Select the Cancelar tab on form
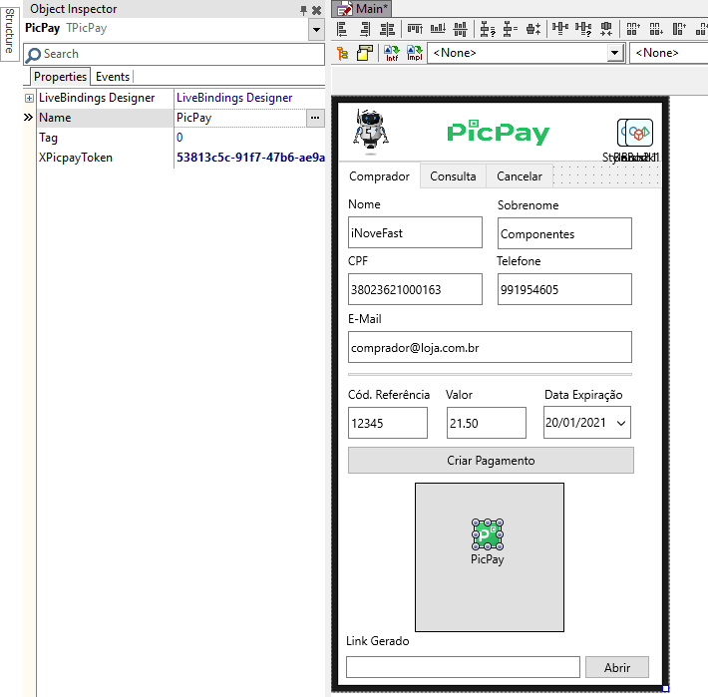This screenshot has width=708, height=697. click(520, 176)
